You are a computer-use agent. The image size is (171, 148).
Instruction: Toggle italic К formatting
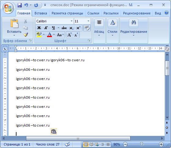(46, 28)
